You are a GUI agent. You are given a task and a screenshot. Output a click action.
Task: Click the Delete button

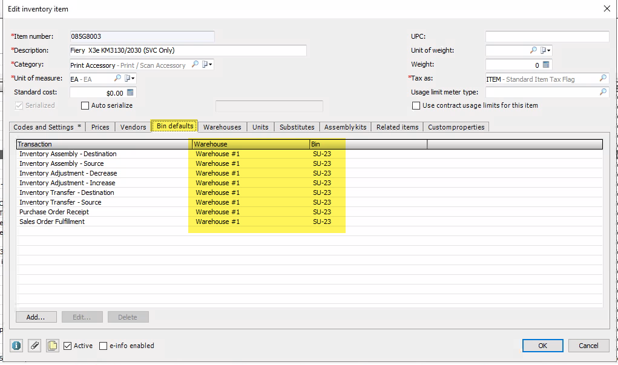tap(128, 317)
